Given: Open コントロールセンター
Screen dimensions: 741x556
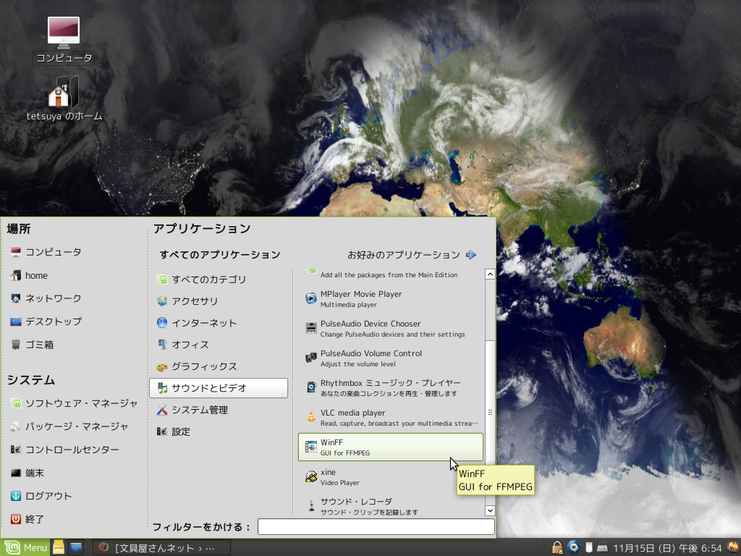Looking at the screenshot, I should click(64, 450).
